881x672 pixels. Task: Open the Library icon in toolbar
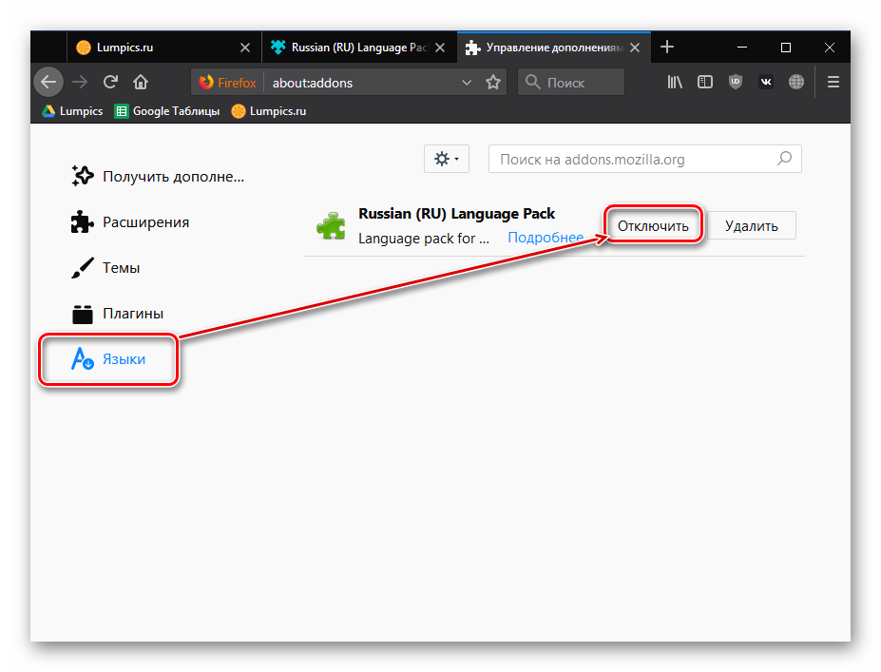pos(675,82)
